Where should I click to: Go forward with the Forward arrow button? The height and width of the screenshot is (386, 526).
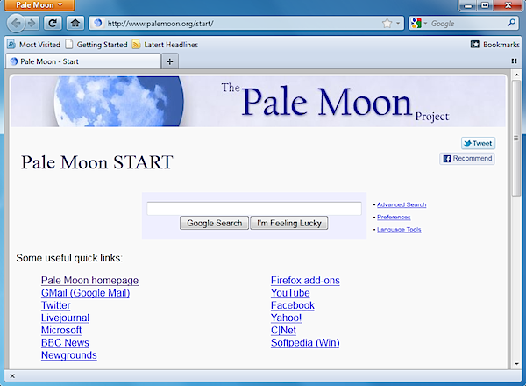[32, 23]
